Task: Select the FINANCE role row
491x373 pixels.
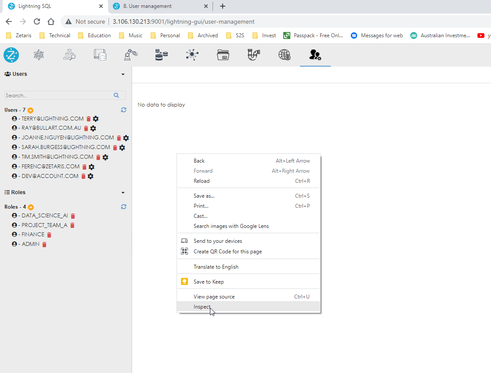Action: [33, 234]
